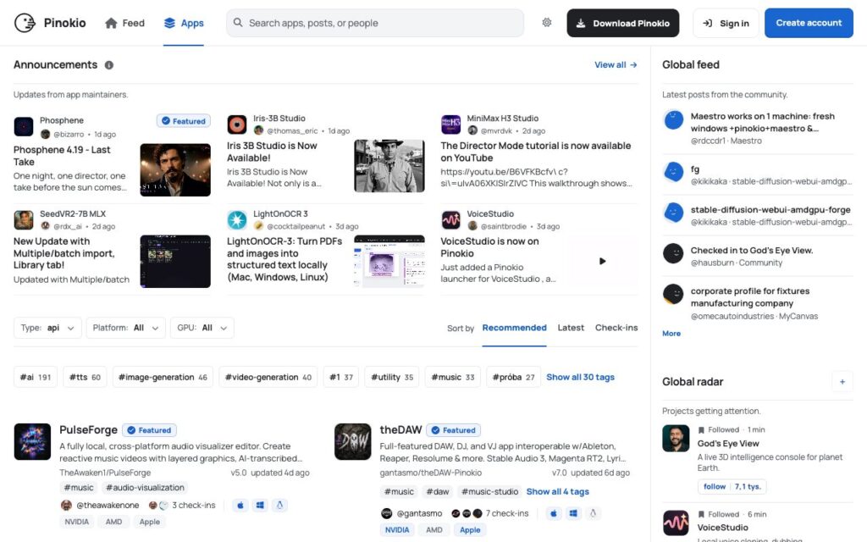Viewport: 867px width, 542px height.
Task: Play the VoiceStudio announcement video
Action: [x=602, y=261]
